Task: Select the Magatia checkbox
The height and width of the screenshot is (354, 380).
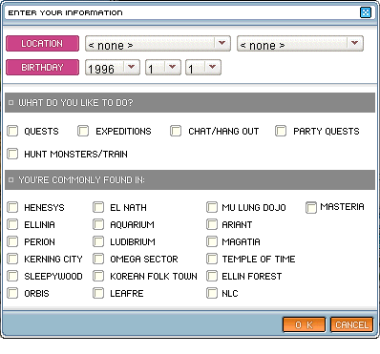Action: tap(212, 241)
